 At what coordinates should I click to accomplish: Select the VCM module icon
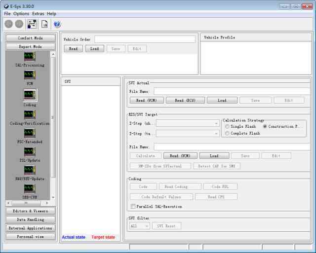click(x=30, y=75)
